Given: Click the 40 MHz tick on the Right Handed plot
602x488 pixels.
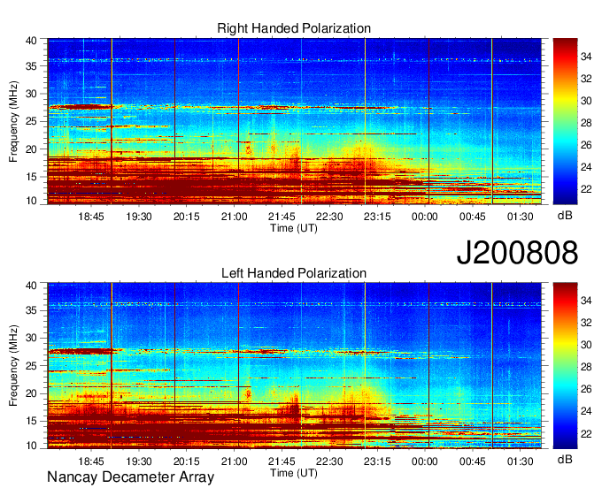Looking at the screenshot, I should 31,41.
